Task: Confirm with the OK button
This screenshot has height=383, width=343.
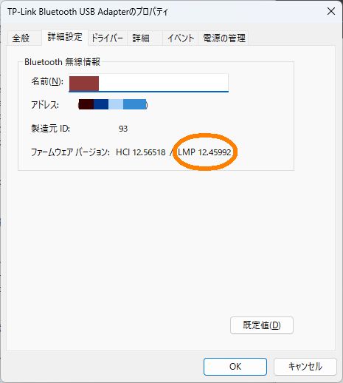Action: [x=235, y=367]
